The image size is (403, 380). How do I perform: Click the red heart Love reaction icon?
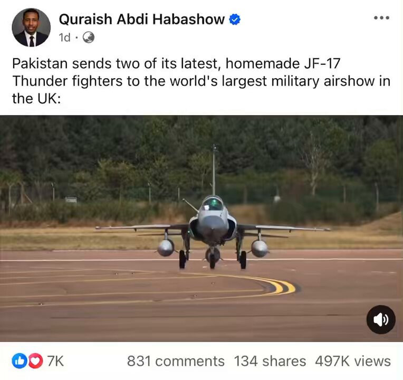click(x=35, y=360)
